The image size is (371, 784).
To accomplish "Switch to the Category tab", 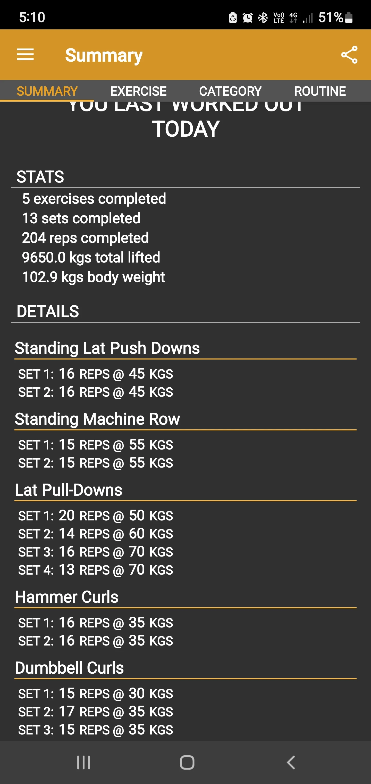I will [230, 91].
